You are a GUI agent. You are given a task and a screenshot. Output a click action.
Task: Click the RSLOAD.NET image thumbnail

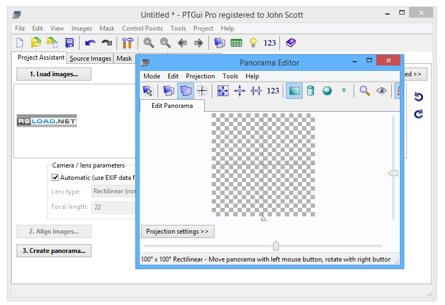[47, 121]
